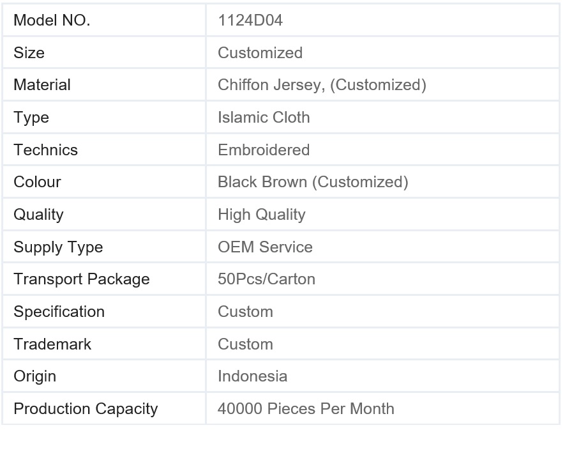Viewport: 565px width, 469px height.
Task: Select the "Technics" row label
Action: (45, 150)
